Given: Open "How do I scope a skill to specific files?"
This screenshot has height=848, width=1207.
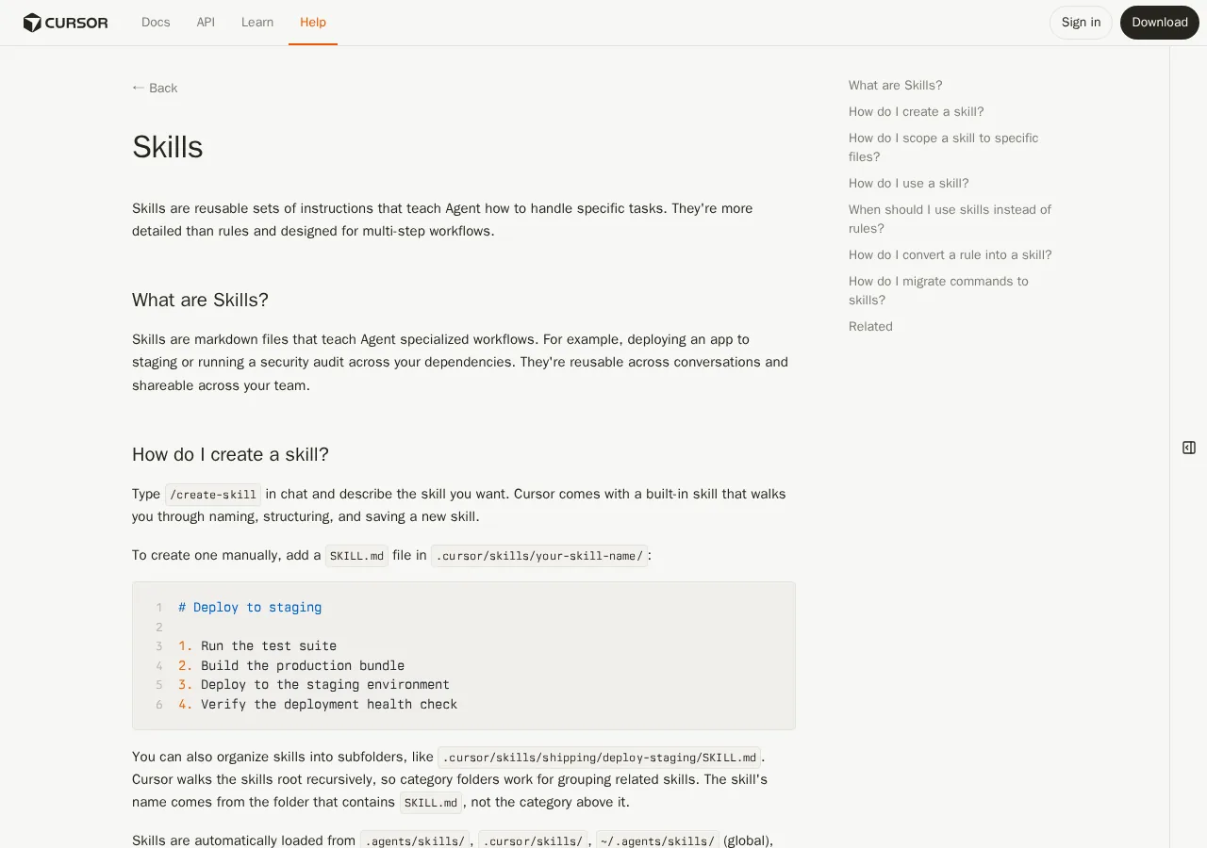Looking at the screenshot, I should coord(943,147).
